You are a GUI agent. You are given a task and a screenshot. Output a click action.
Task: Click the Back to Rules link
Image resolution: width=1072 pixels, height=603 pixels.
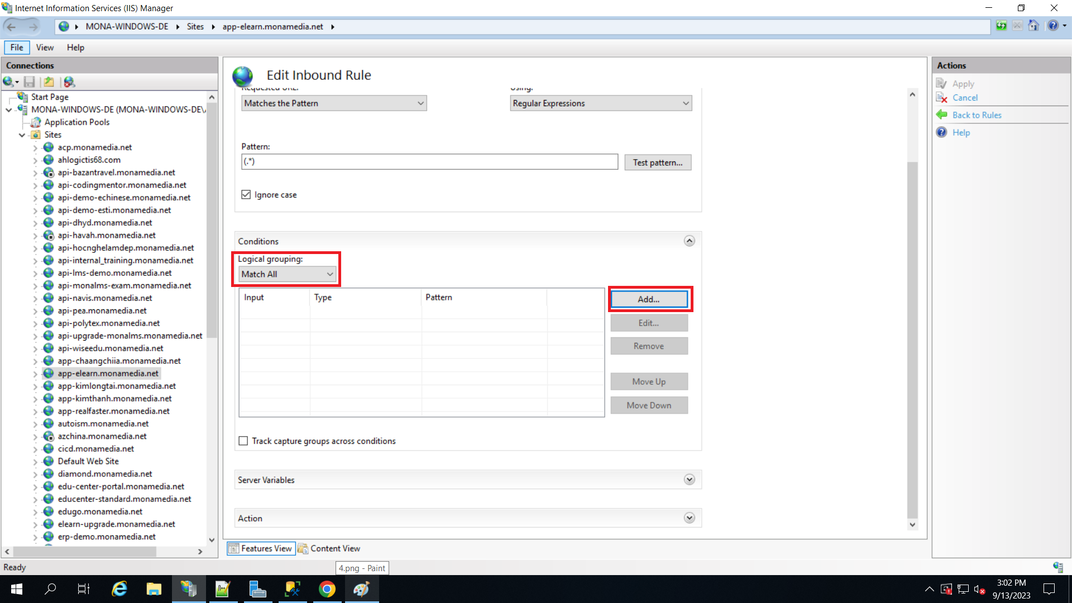[x=977, y=115]
